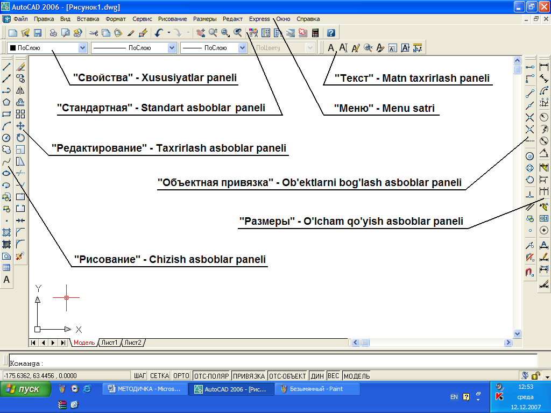The width and height of the screenshot is (551, 413).
Task: Switch to the Лист2 layout tab
Action: click(133, 343)
